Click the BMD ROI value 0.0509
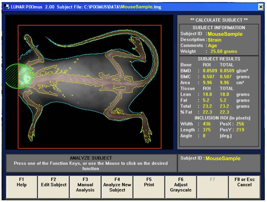The image size is (267, 202). 210,71
